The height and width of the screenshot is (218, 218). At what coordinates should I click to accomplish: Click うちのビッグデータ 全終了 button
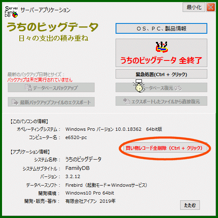[161, 53]
